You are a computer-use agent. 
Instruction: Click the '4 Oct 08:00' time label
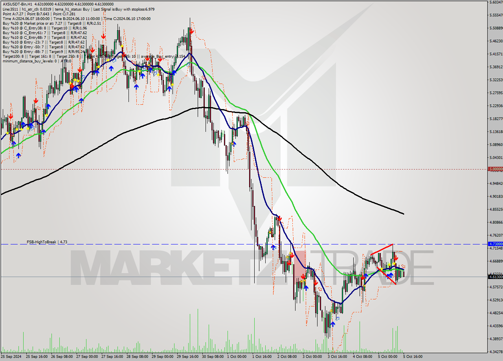[x=363, y=357]
